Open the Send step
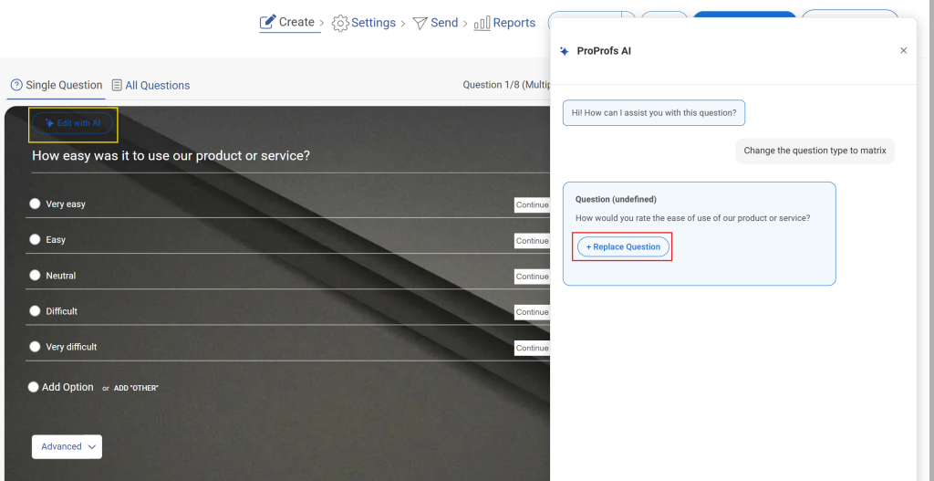934x481 pixels. click(435, 23)
